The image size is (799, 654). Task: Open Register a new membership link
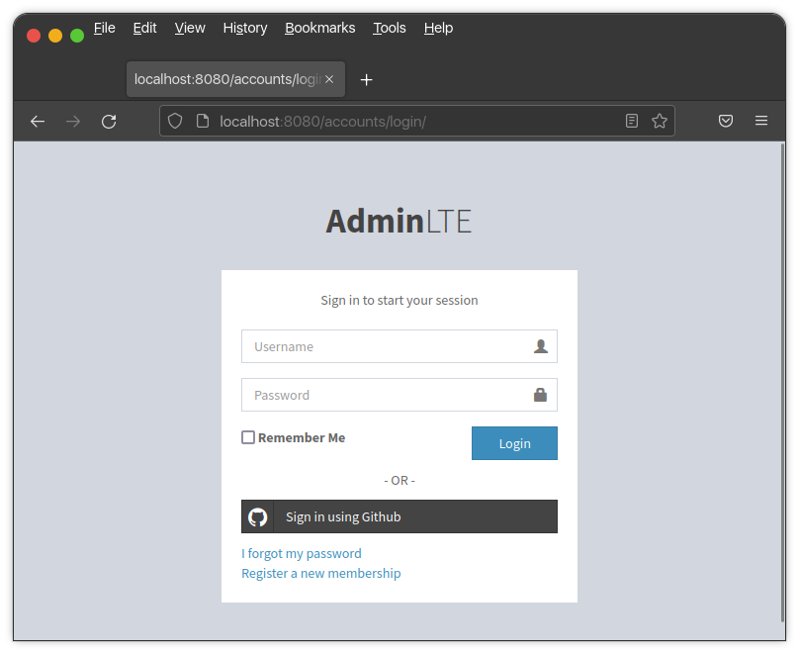coord(321,574)
